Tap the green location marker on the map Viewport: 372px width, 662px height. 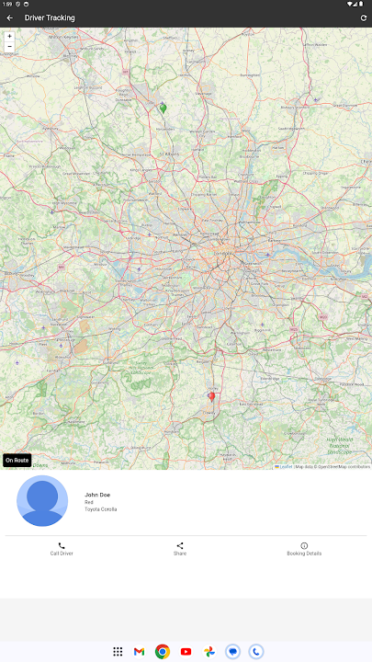(163, 108)
